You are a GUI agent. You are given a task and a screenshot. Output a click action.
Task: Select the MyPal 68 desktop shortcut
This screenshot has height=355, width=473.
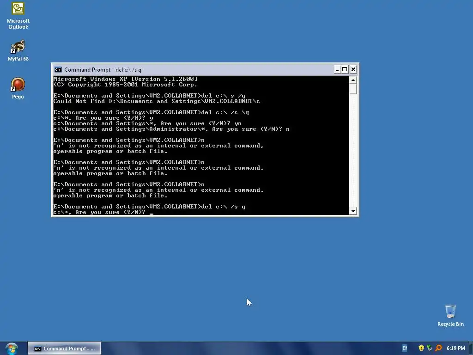coord(18,50)
